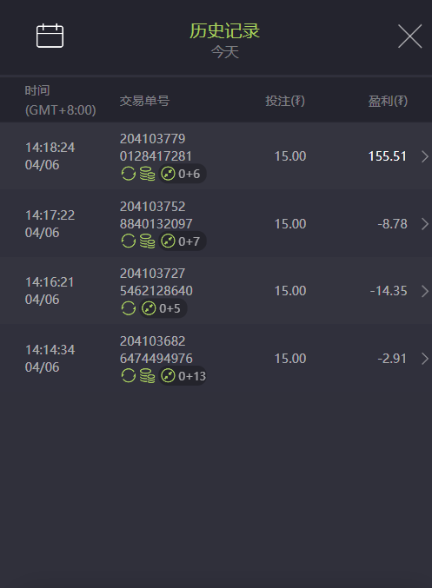Viewport: 432px width, 588px height.
Task: Click the 0+7 feature badge
Action: (182, 241)
